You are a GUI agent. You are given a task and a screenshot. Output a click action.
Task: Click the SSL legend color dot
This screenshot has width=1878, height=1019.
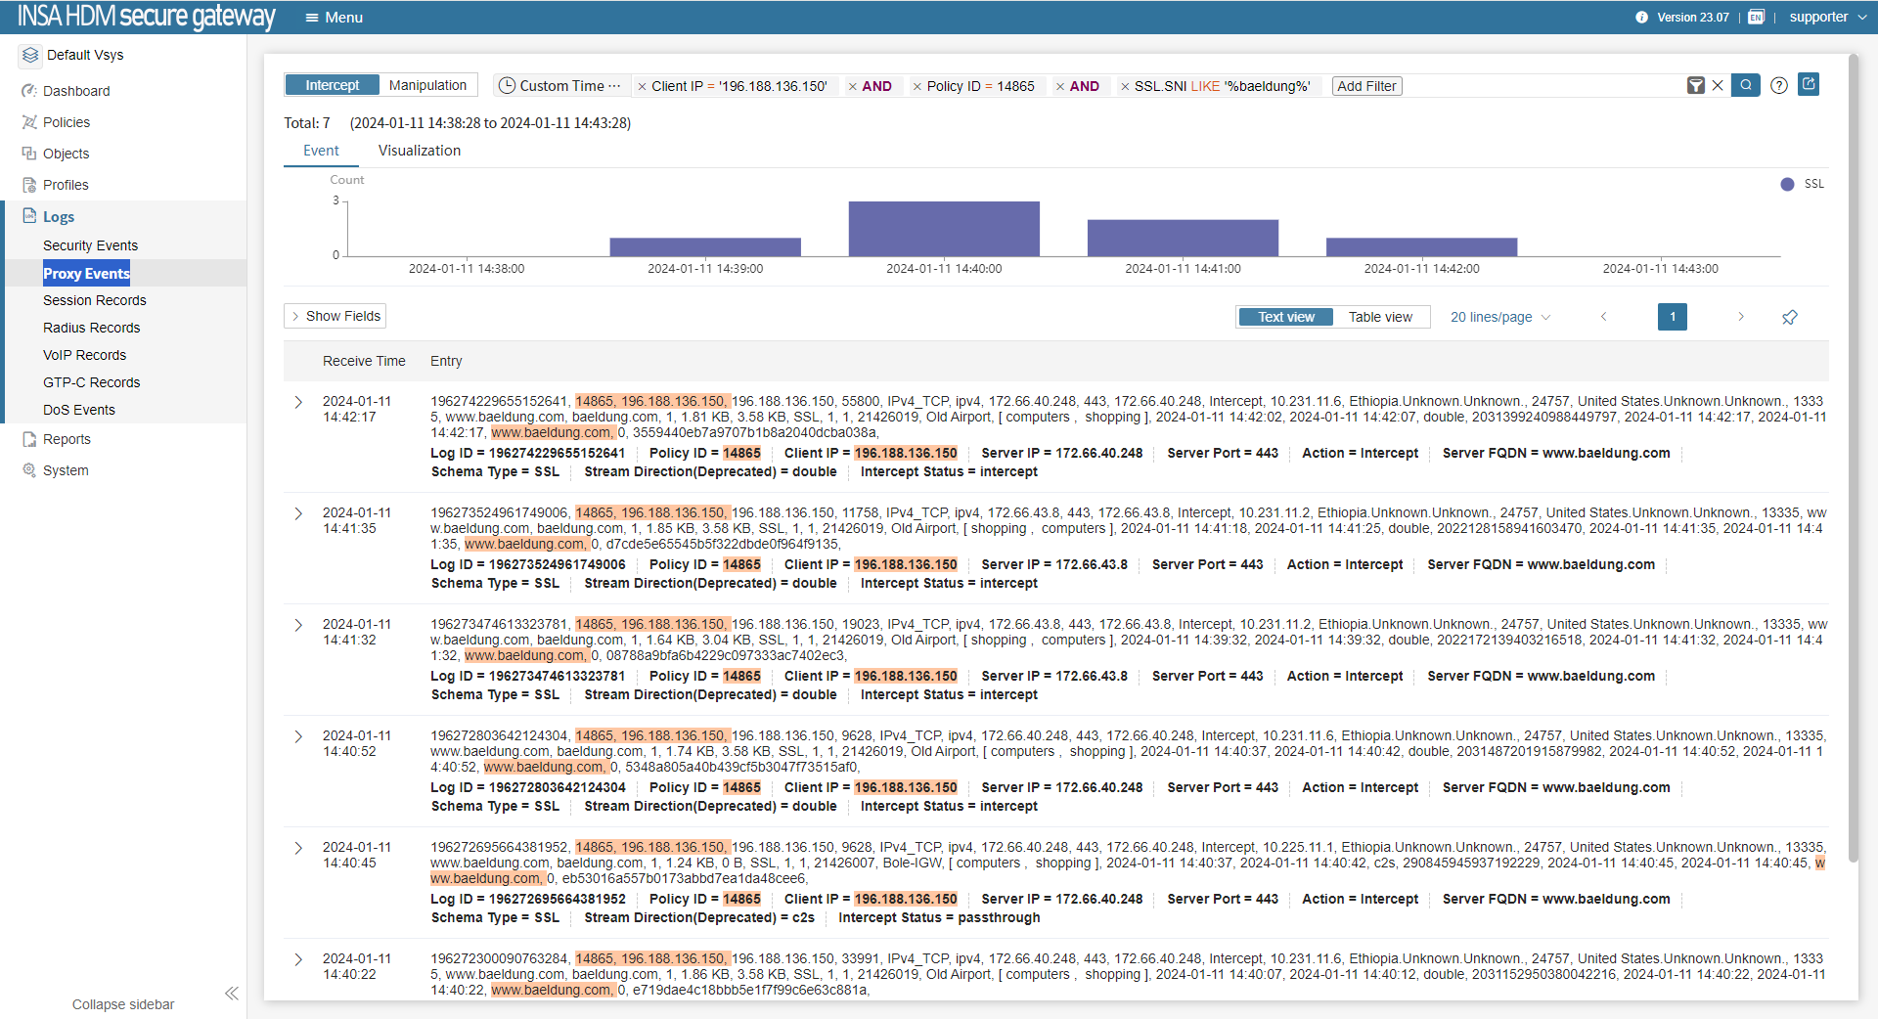pyautogui.click(x=1787, y=184)
